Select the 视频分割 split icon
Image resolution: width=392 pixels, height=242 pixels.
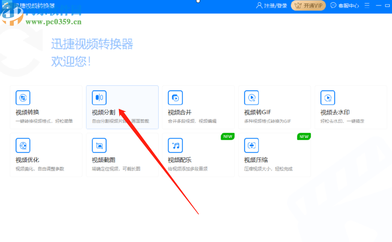pos(99,98)
